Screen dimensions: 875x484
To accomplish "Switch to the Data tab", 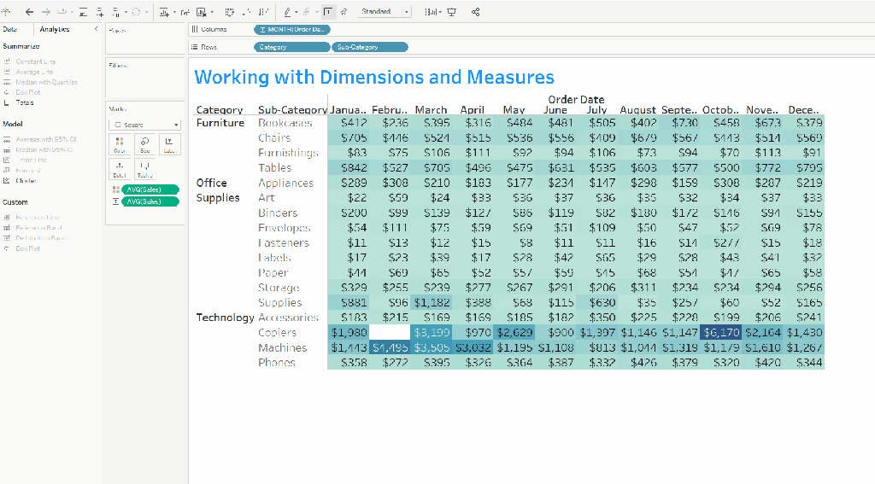I will pyautogui.click(x=10, y=29).
